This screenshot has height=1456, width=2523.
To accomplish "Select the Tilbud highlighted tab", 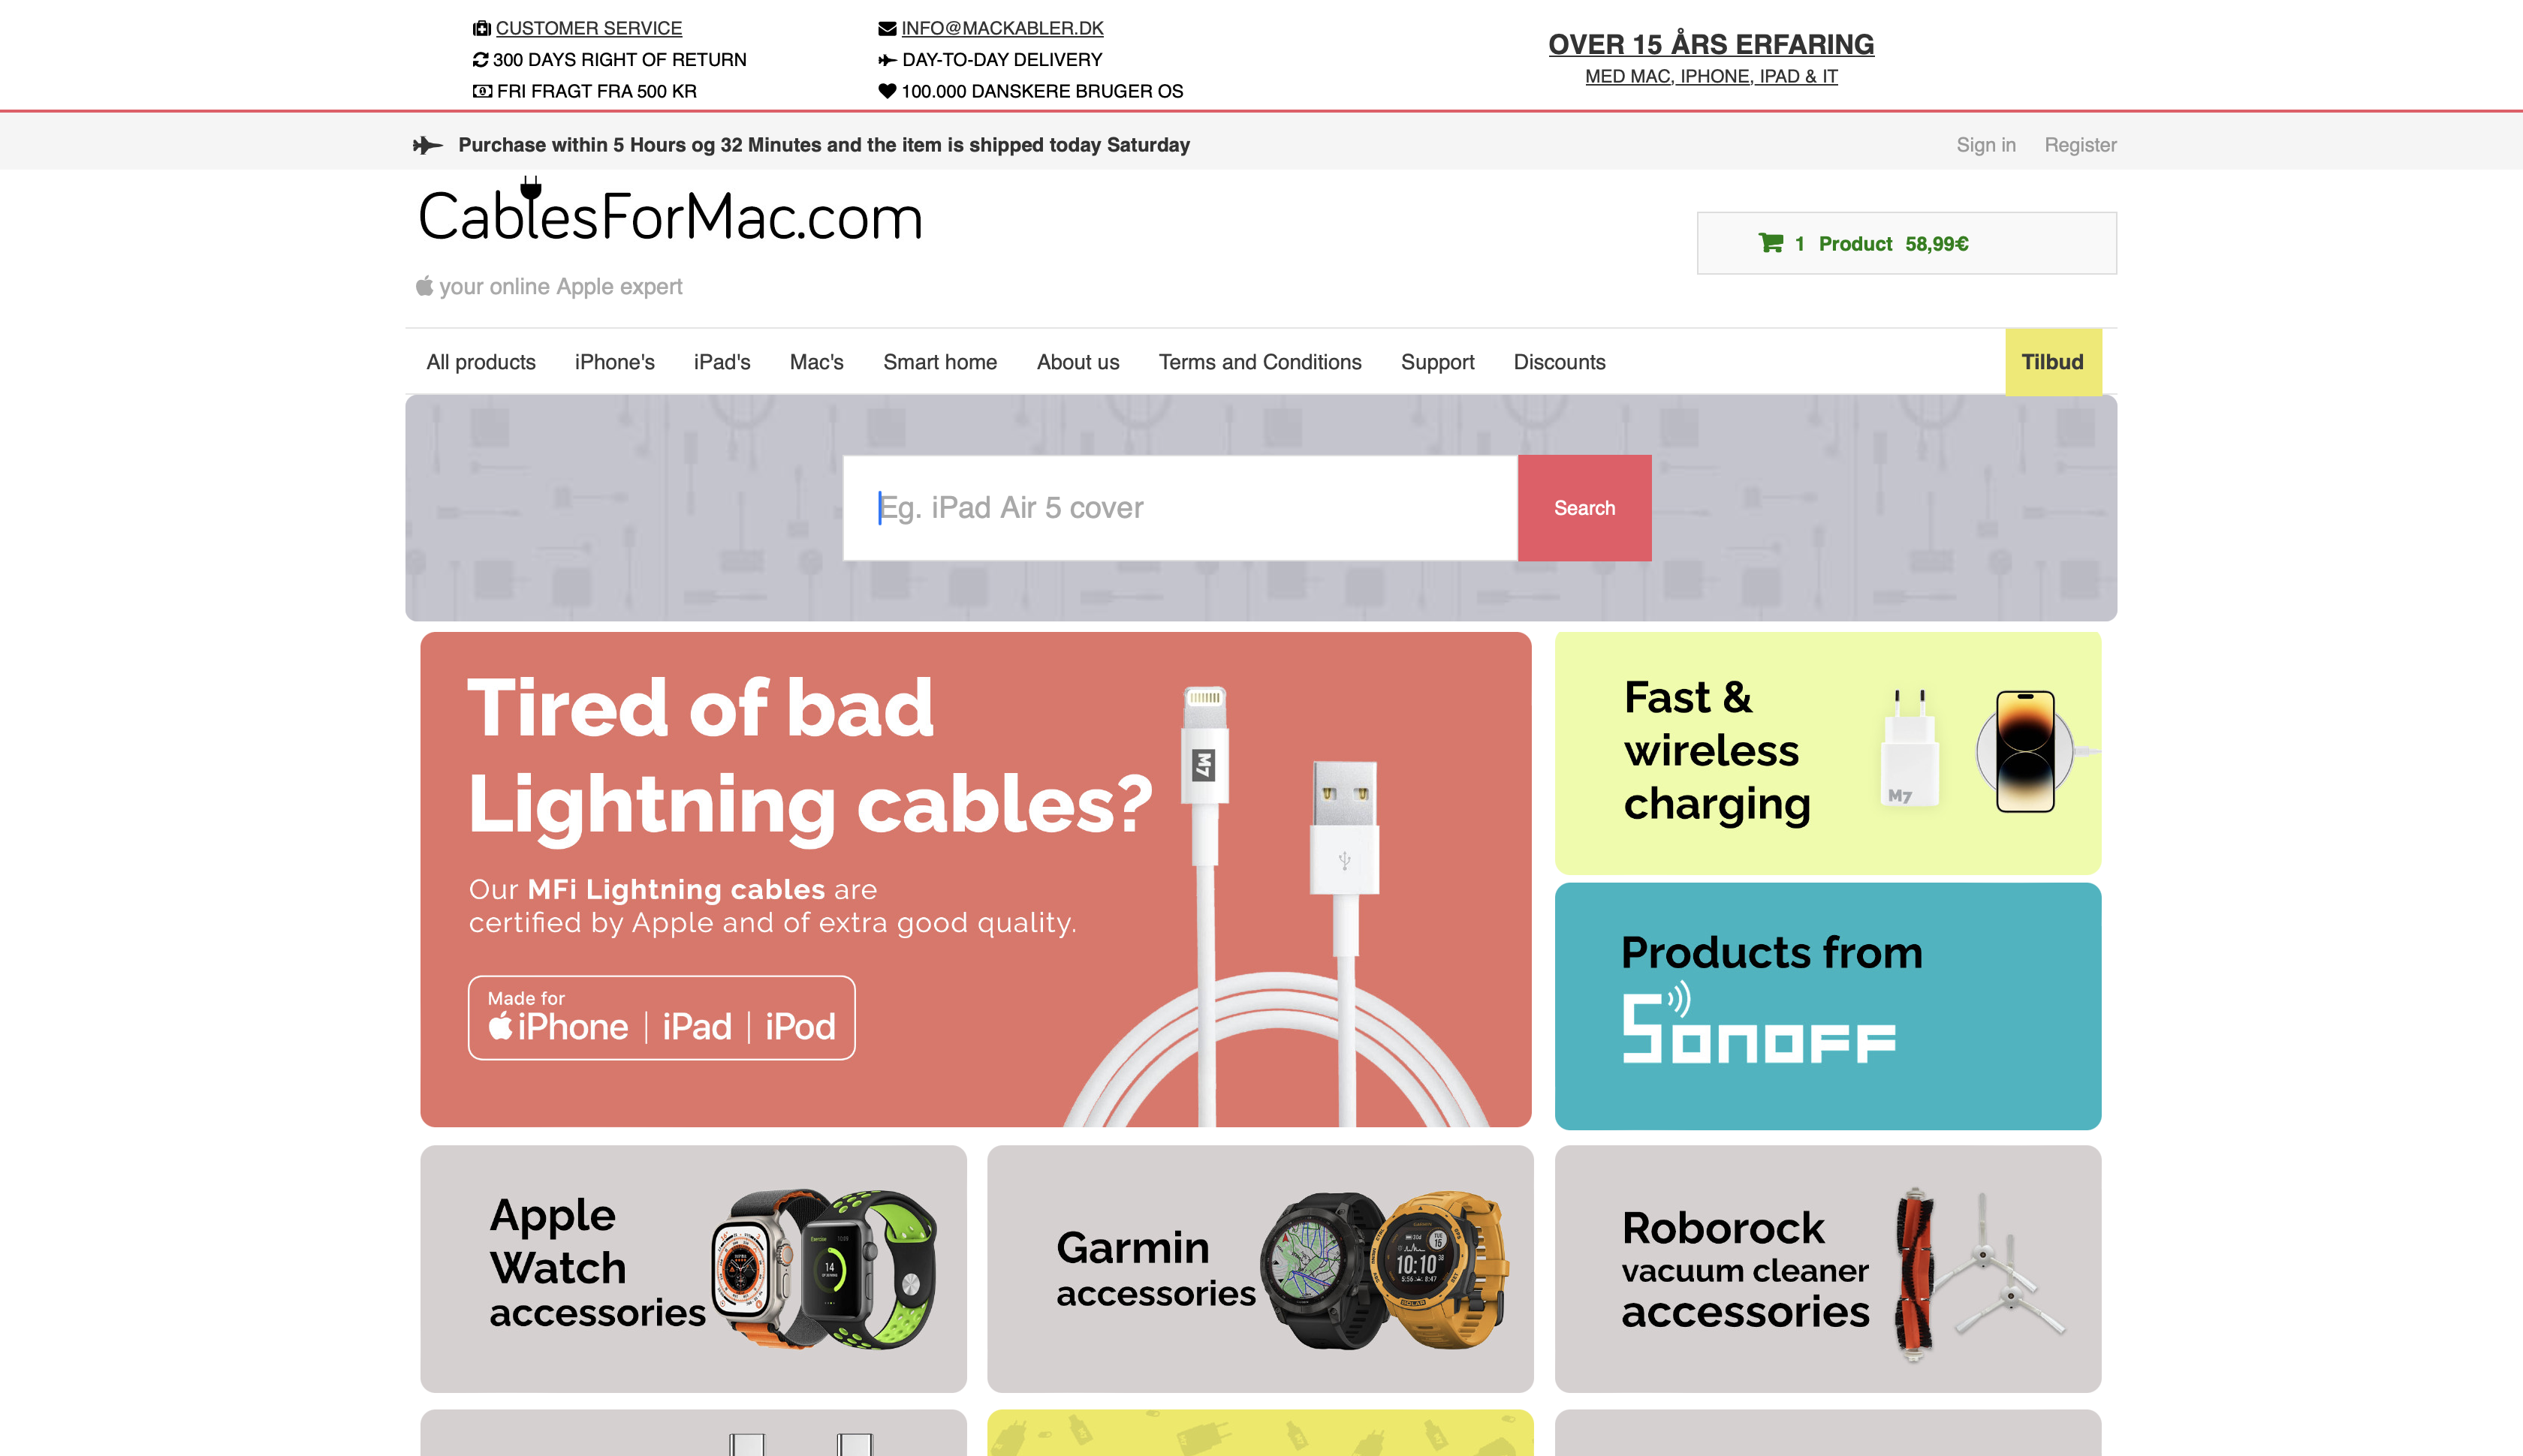I will tap(2051, 362).
